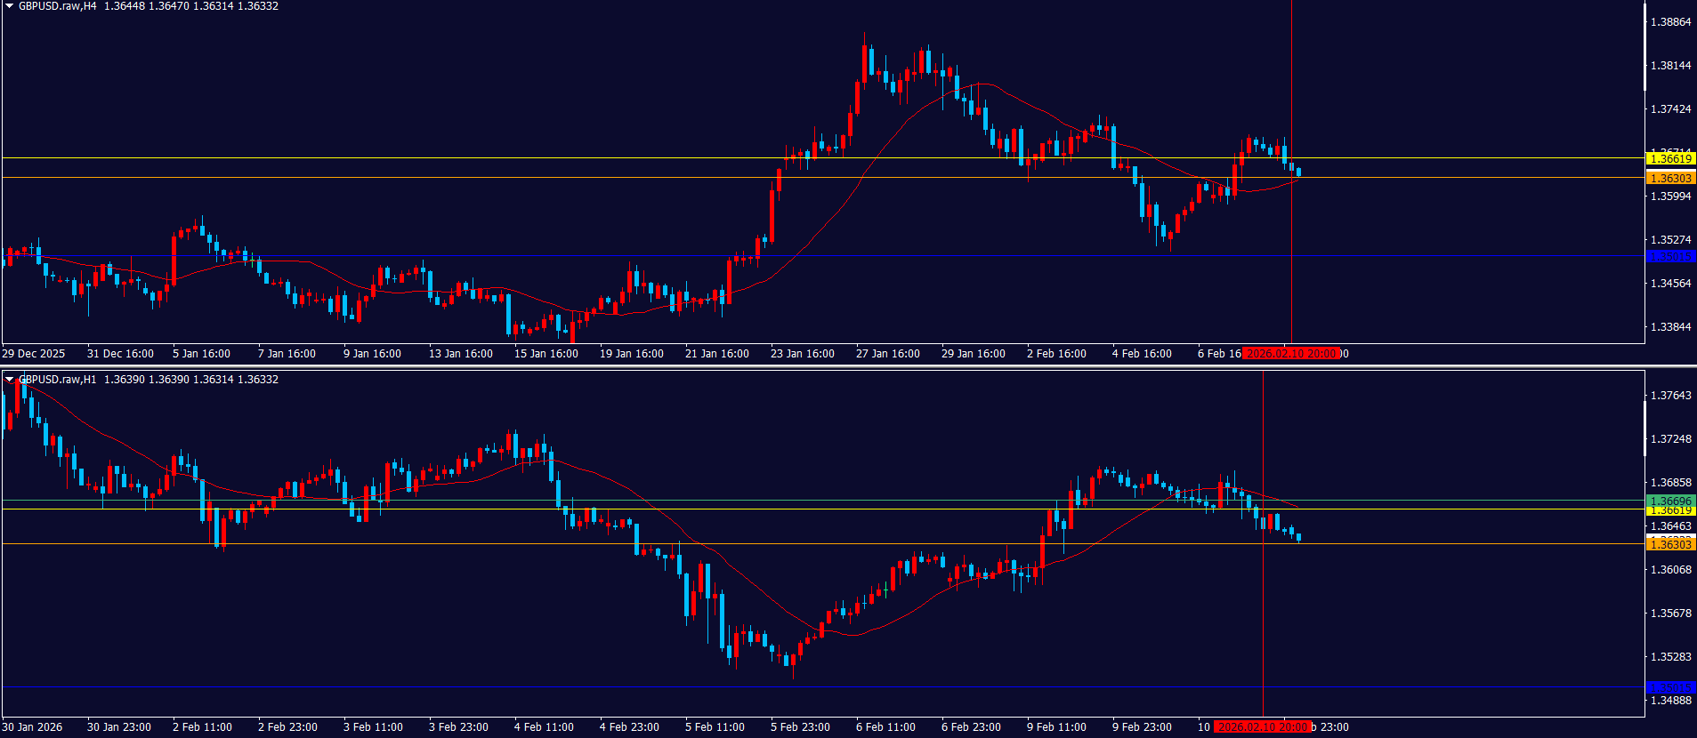Click the 1.37643 level on H1 price scale

pos(1670,396)
